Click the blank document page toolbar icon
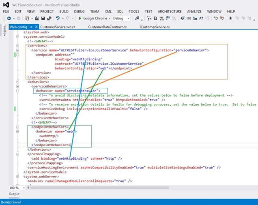 pos(155,18)
